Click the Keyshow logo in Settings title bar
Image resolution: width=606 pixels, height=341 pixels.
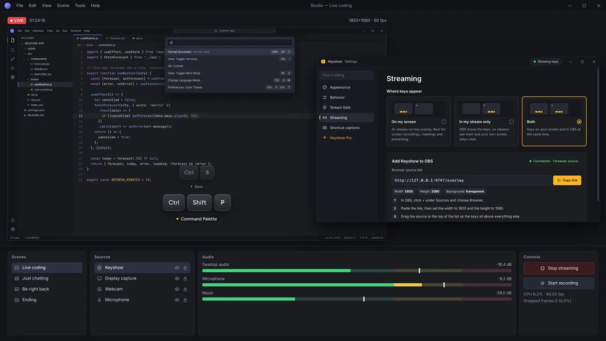pos(323,62)
